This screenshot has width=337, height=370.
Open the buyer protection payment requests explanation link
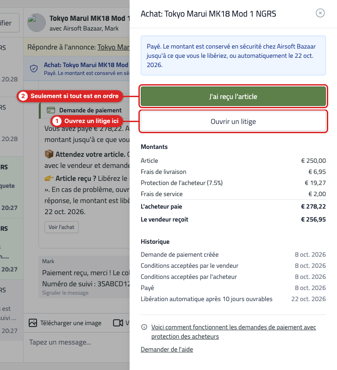pos(234,332)
